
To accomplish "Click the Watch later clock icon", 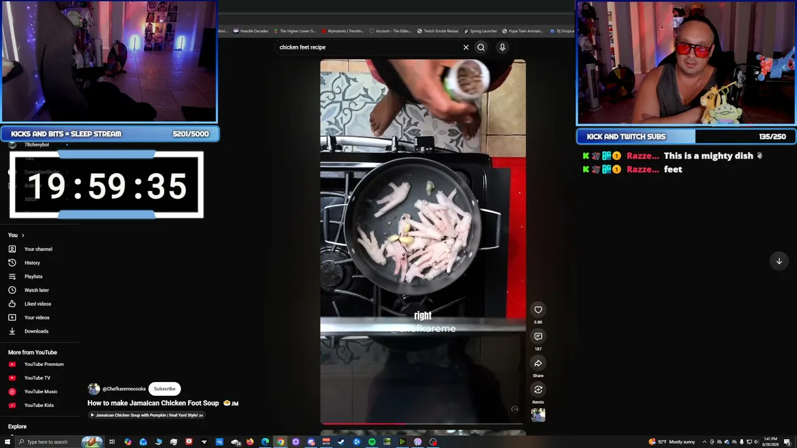I will (12, 290).
